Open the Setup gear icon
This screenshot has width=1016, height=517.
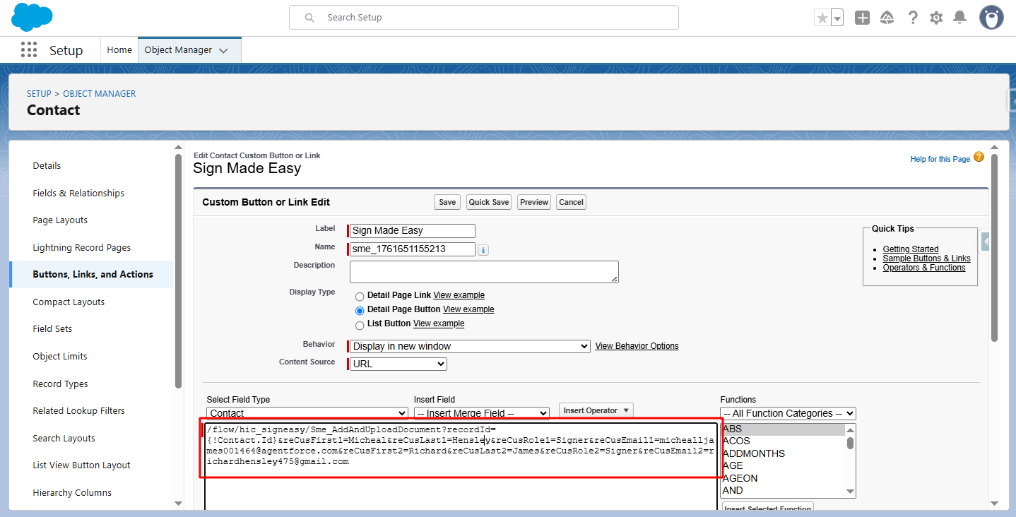click(936, 18)
